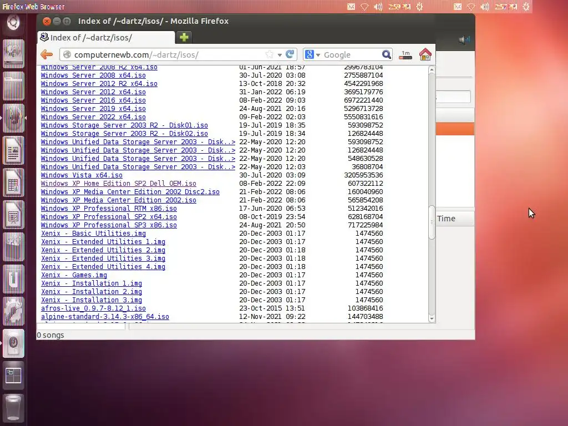Open Xenix - Extended Utilities 3.img link
Screen dimensions: 568x426
point(103,258)
